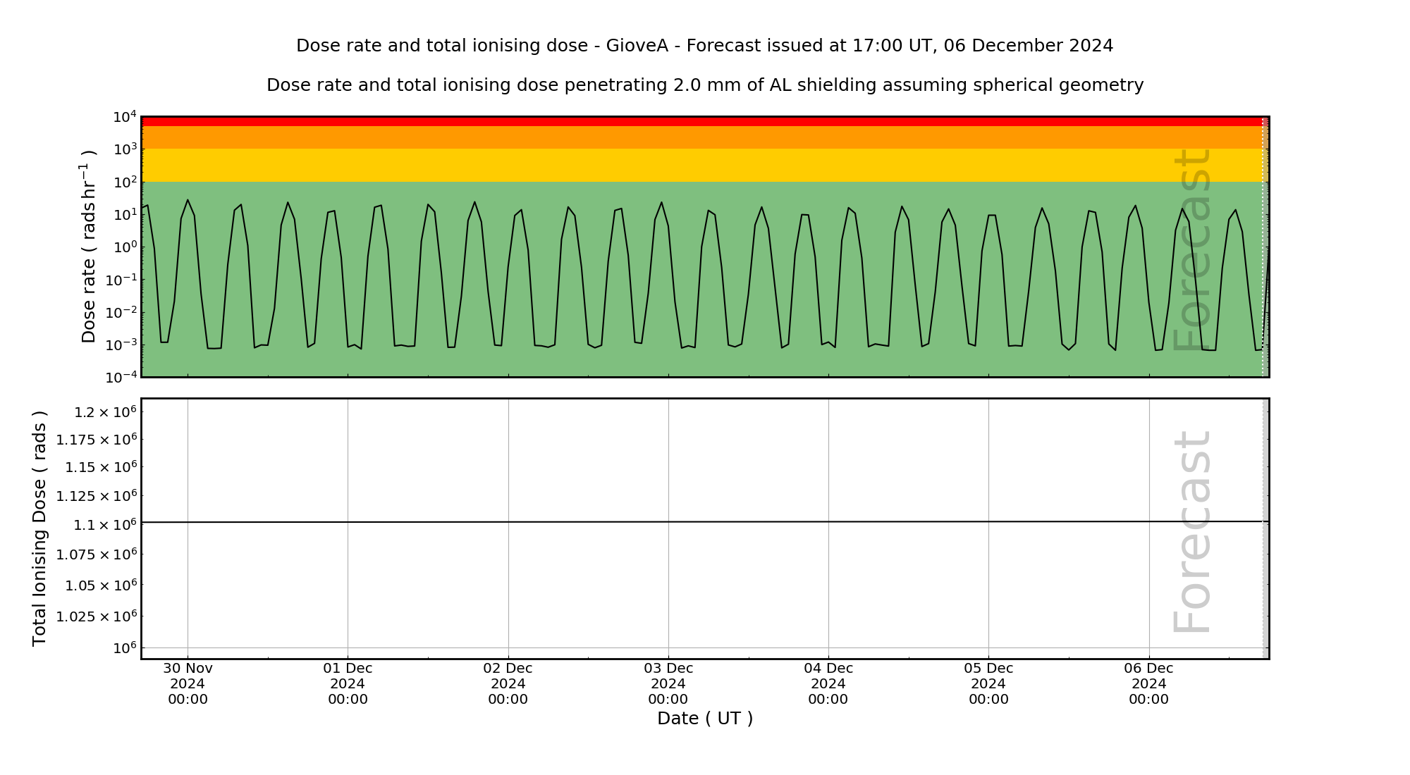
Task: Click the orange band in dose rate plot
Action: coord(705,137)
